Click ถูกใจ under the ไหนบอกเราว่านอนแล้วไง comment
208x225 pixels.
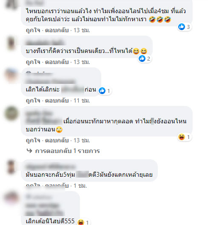click(x=33, y=30)
